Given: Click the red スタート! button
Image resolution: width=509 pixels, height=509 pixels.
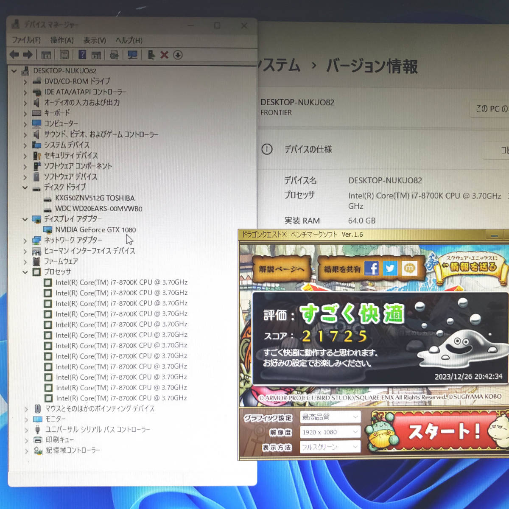Looking at the screenshot, I should (443, 431).
